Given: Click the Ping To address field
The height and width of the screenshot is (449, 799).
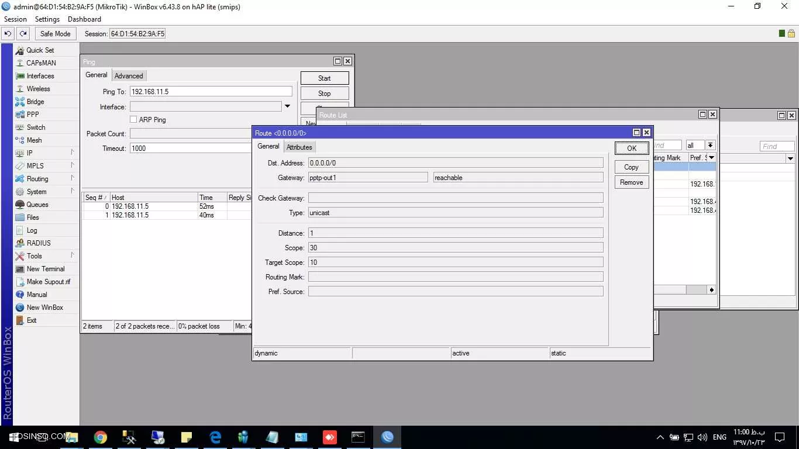Looking at the screenshot, I should (x=211, y=91).
